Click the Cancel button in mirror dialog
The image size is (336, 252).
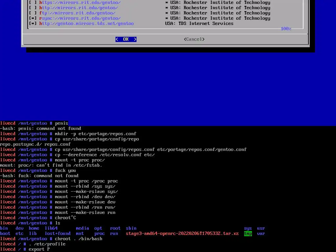point(194,39)
